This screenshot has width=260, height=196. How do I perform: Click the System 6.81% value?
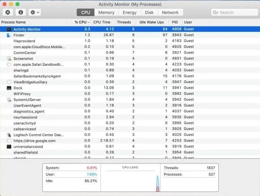pyautogui.click(x=92, y=168)
